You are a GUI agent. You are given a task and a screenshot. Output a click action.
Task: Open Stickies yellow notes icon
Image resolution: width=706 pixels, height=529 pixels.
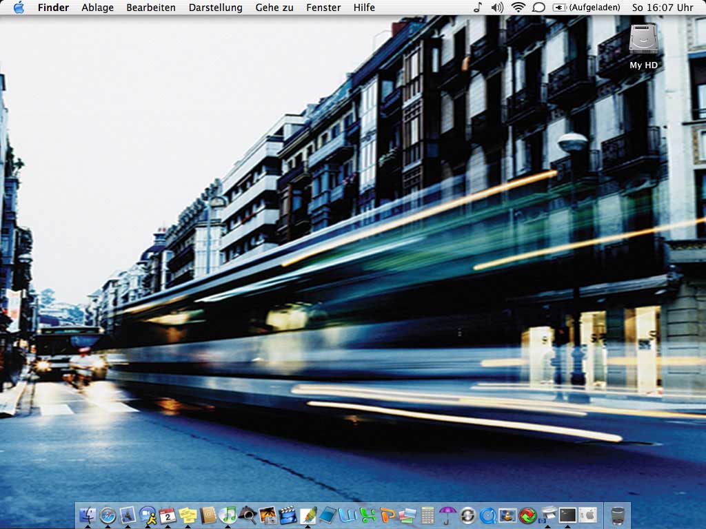pos(188,515)
